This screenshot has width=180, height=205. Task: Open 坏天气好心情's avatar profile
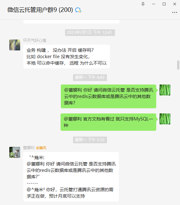[x=15, y=45]
